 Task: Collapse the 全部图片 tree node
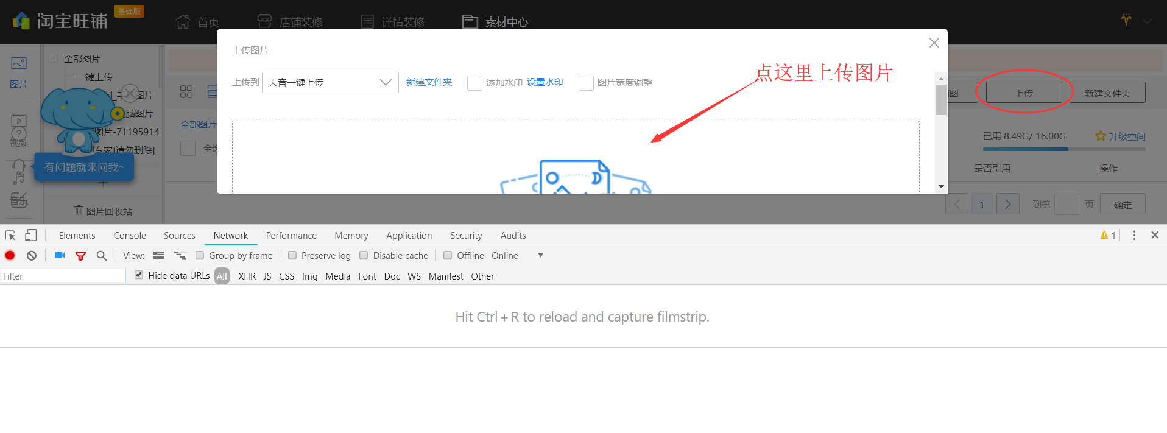point(53,58)
